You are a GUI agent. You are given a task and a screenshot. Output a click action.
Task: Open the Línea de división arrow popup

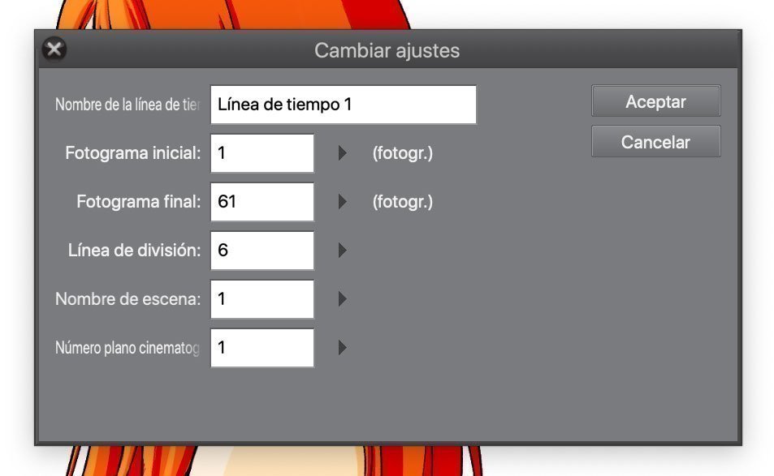342,251
